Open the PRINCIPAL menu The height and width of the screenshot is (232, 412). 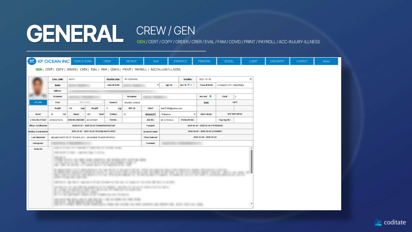[x=204, y=61]
